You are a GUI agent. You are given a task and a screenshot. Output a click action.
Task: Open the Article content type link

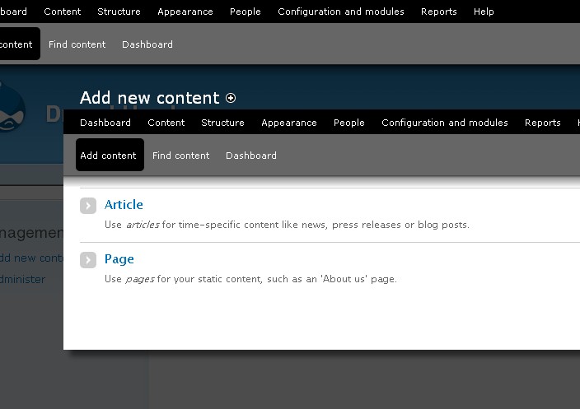click(124, 205)
